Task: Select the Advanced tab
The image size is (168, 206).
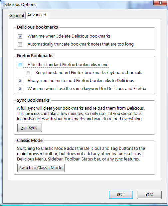Action: click(37, 15)
